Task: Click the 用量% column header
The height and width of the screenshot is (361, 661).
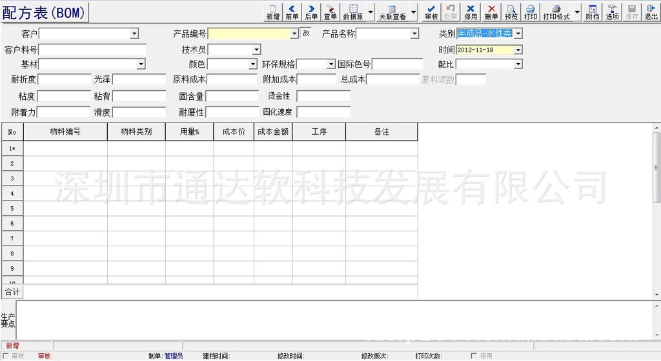Action: click(x=190, y=132)
